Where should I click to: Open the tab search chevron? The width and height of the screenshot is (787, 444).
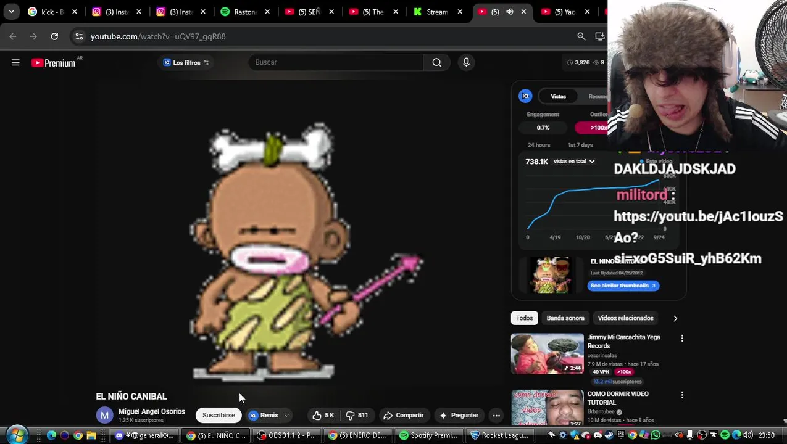[11, 12]
